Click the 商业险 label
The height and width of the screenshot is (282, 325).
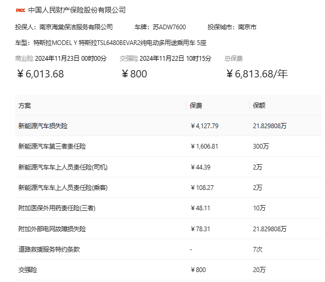(x=24, y=59)
